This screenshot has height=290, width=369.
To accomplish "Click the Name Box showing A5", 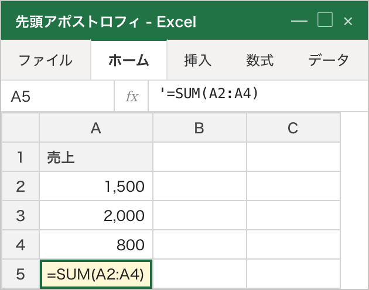I will pos(57,96).
